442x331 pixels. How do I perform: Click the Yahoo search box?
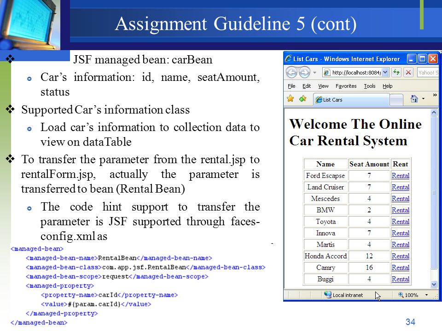pyautogui.click(x=428, y=73)
